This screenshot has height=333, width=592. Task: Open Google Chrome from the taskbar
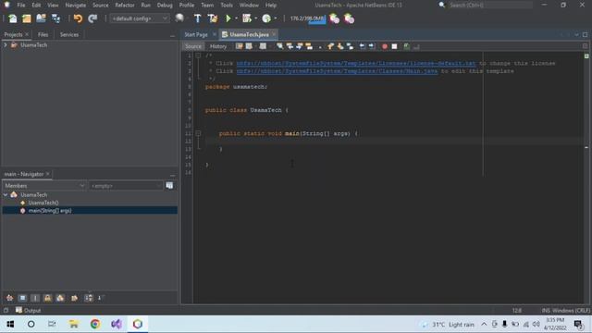[x=95, y=324]
